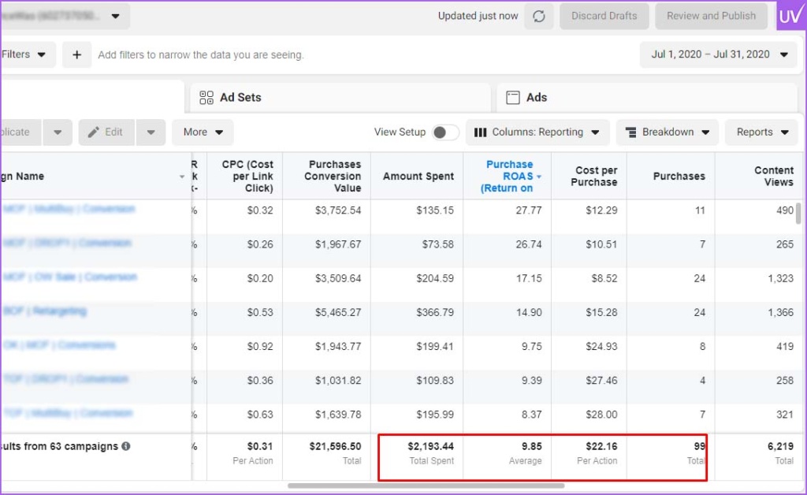Click the horizontal table scrollbar

pos(426,486)
